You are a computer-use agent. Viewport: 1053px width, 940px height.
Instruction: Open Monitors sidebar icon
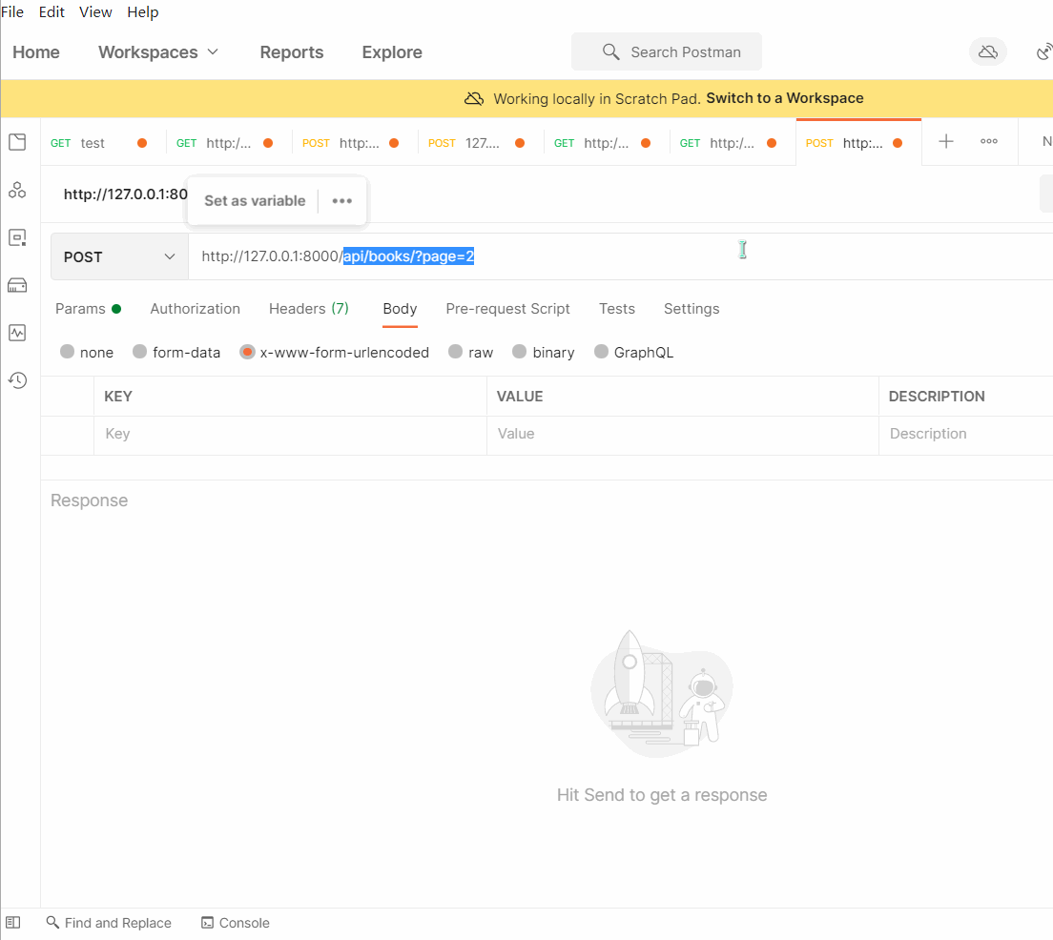17,333
